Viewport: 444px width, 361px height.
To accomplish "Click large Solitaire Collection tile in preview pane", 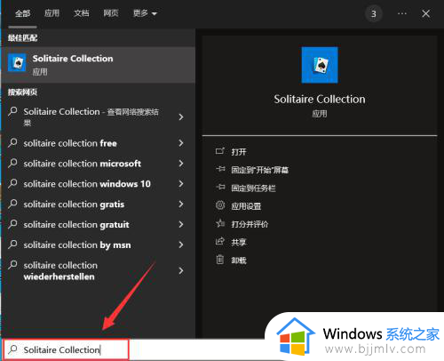I will 320,65.
